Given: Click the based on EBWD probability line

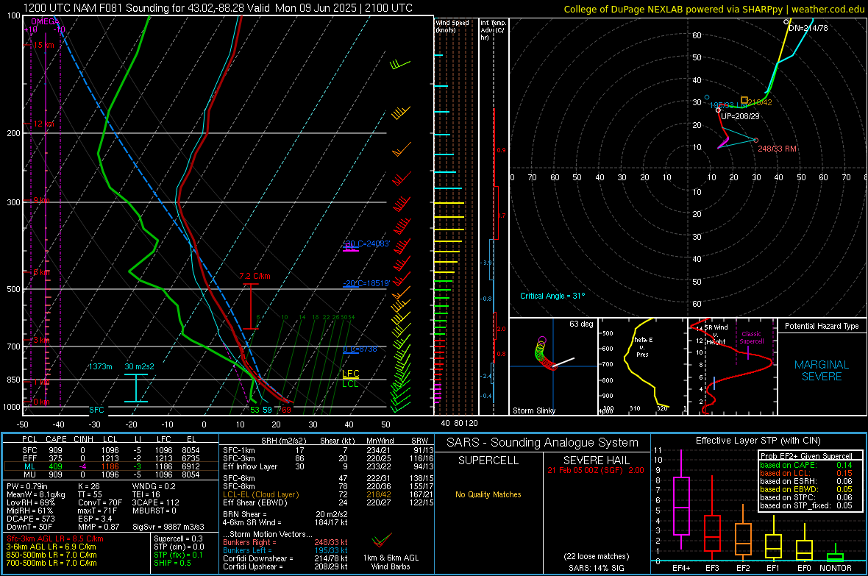Looking at the screenshot, I should [806, 489].
